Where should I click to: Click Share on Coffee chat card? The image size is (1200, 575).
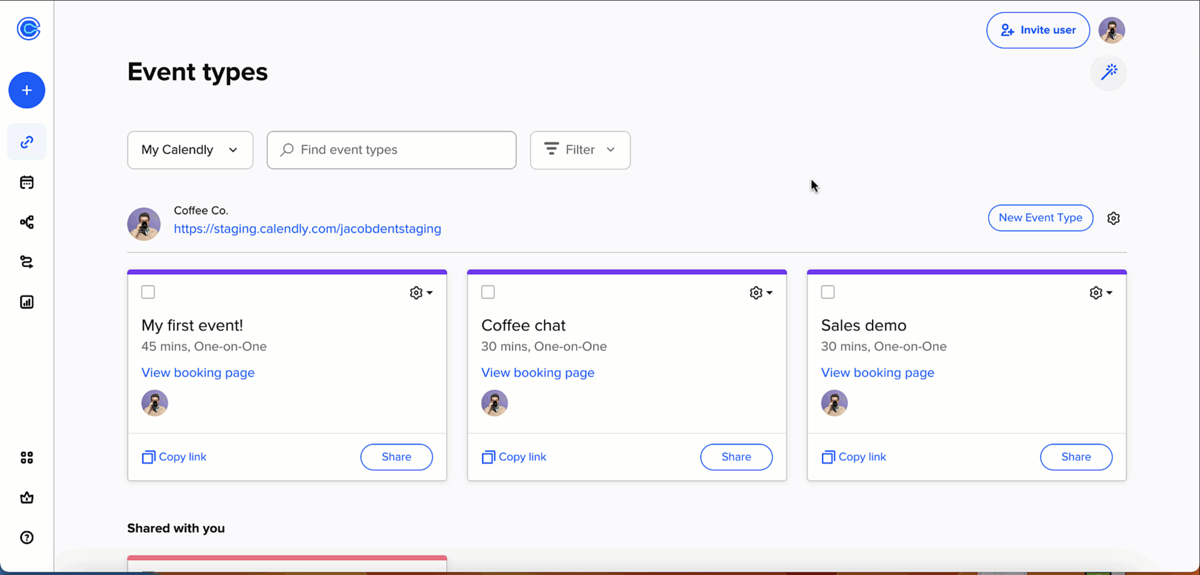point(736,457)
